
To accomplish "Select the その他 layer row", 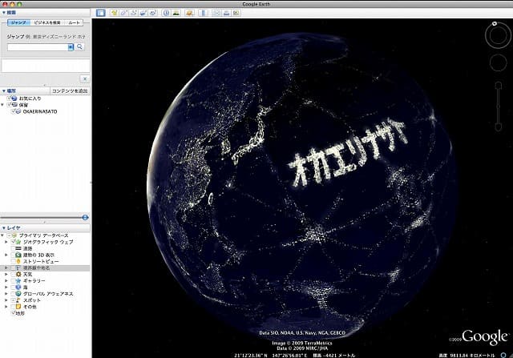I will (x=45, y=307).
